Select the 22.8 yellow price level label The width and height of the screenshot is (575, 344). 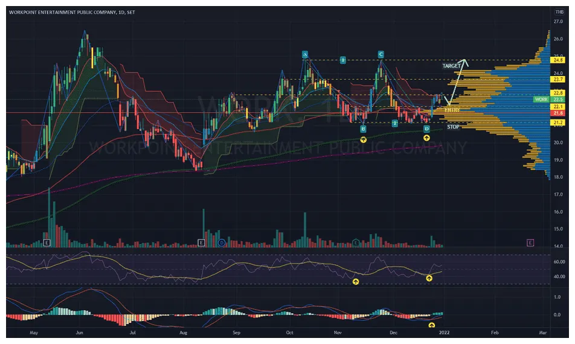click(x=559, y=94)
